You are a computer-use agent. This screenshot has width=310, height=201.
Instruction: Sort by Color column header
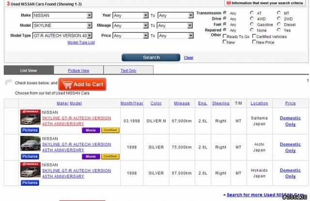pos(156,103)
